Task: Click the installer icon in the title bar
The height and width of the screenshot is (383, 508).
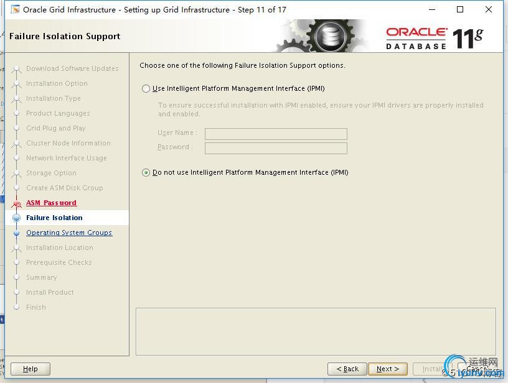Action: tap(15, 9)
